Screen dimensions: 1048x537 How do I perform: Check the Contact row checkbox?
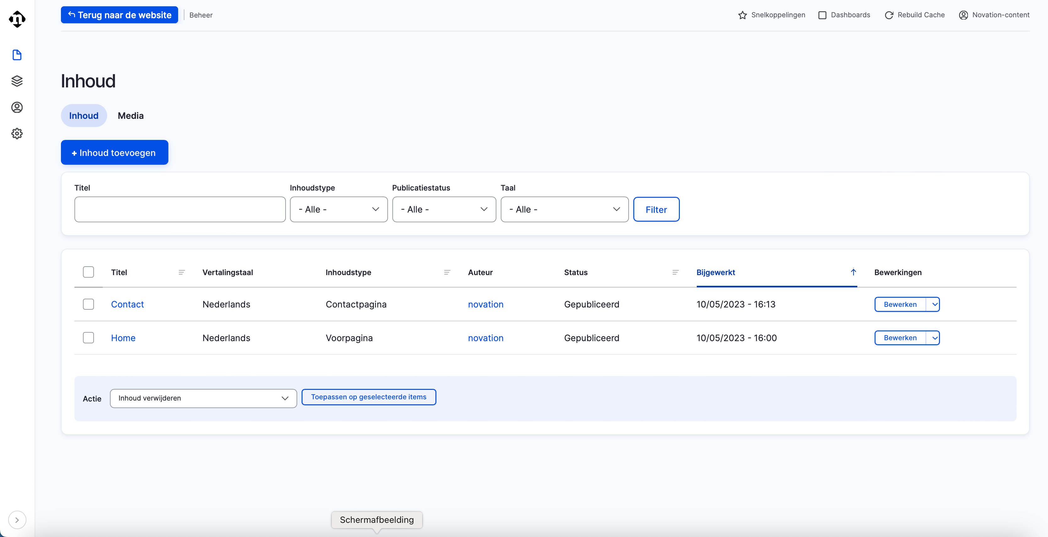(88, 304)
